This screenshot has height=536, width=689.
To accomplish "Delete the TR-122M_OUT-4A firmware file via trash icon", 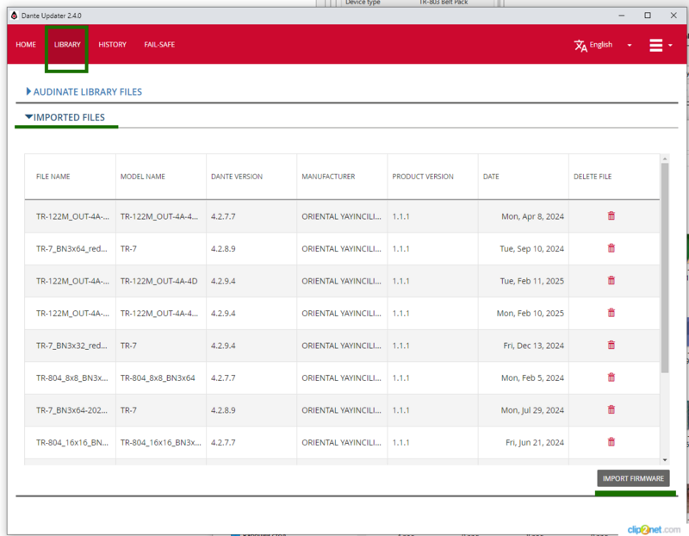I will (611, 216).
